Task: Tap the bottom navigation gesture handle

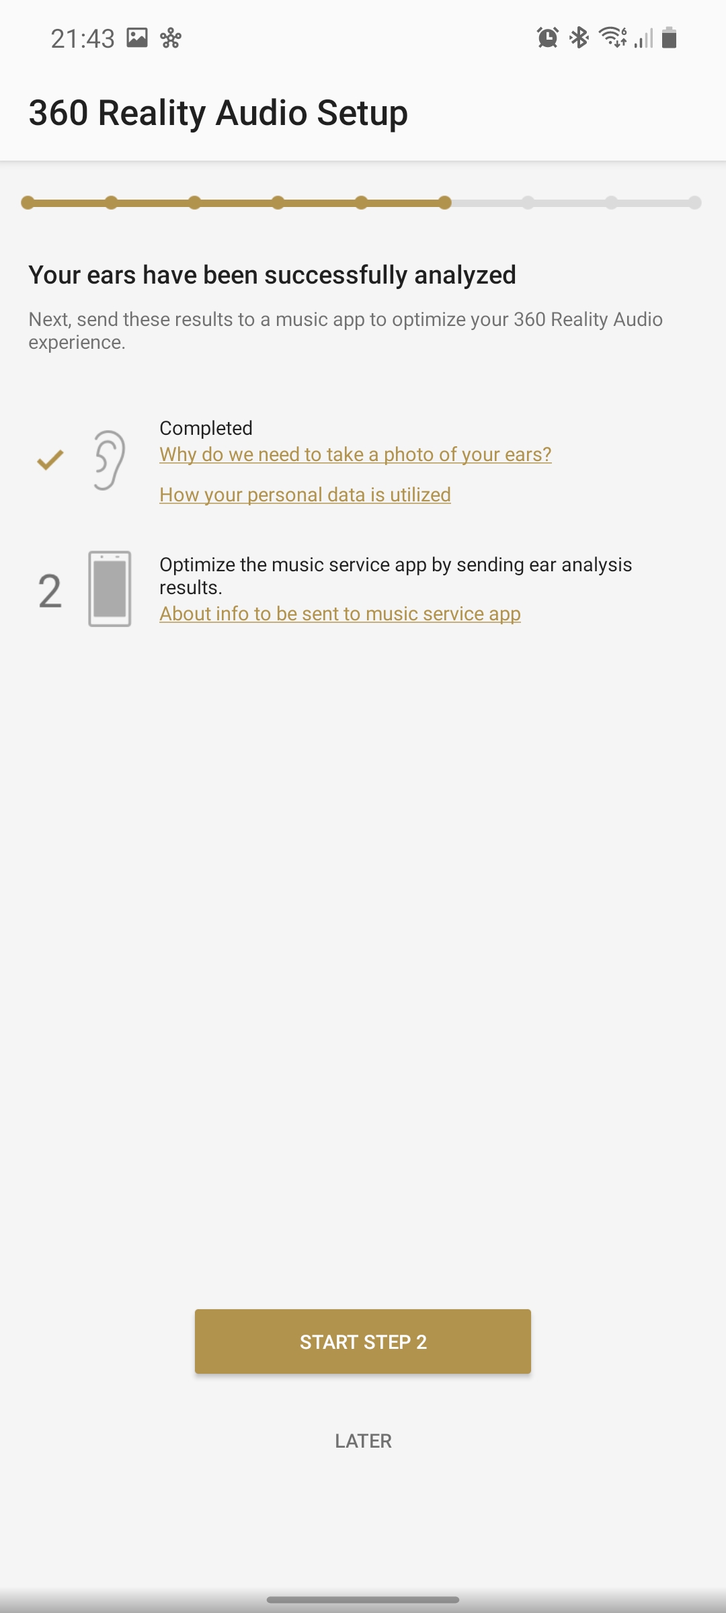Action: click(363, 1600)
